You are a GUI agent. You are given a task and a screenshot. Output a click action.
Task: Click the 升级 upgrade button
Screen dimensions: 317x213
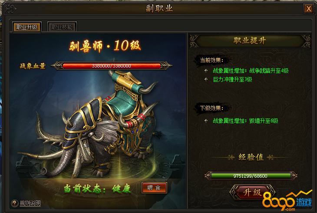[252, 192]
